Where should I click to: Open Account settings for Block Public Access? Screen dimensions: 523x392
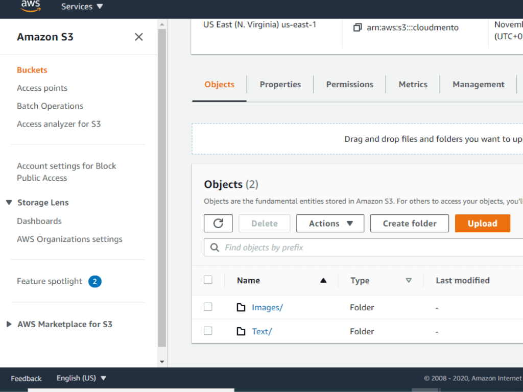click(x=66, y=172)
